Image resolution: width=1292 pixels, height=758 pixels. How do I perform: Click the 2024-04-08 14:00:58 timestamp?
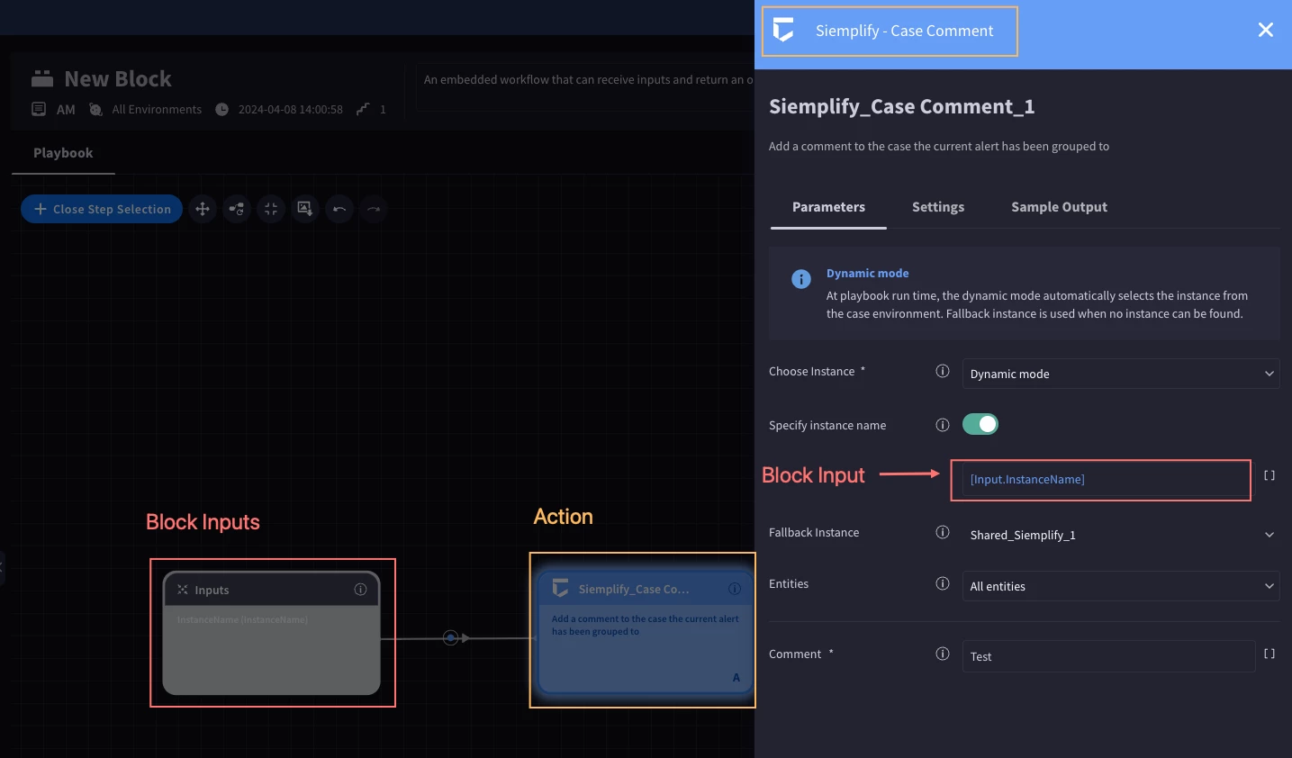pos(290,110)
